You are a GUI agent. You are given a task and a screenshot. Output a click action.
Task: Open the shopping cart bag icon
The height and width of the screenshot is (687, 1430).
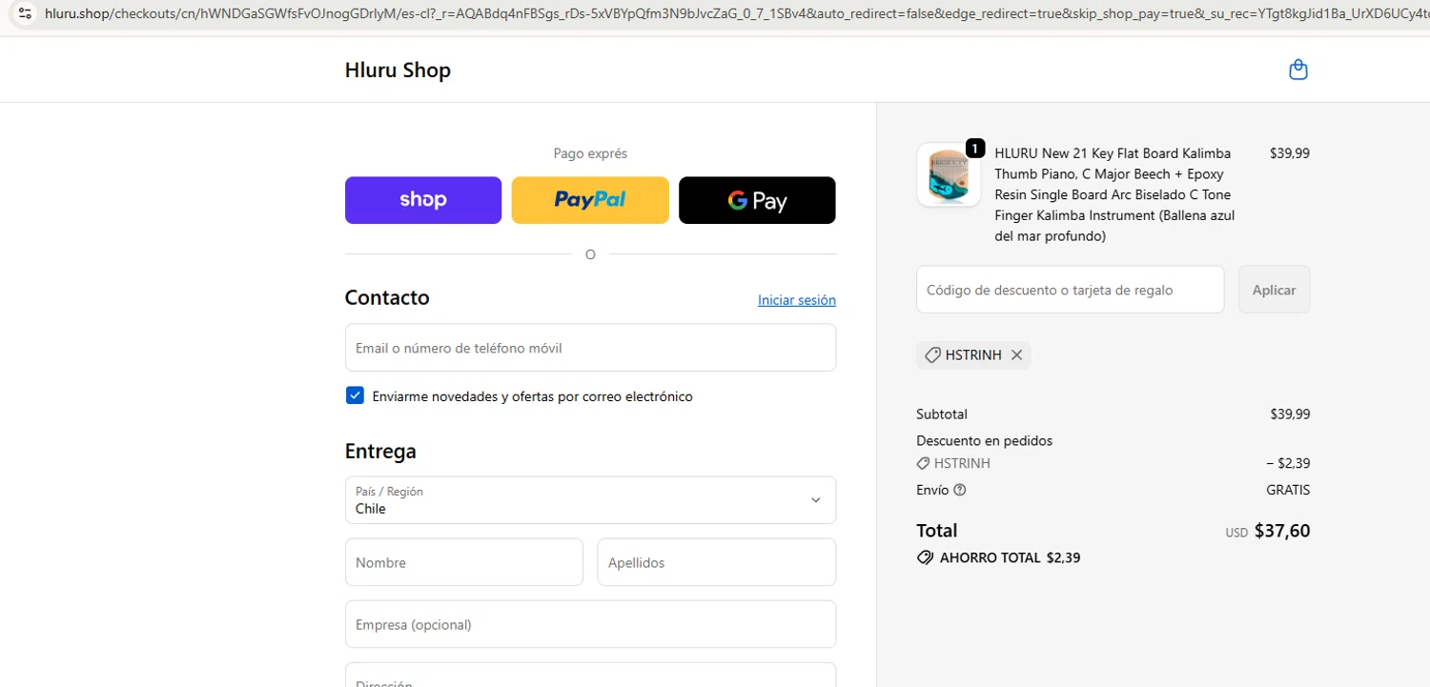[x=1297, y=70]
